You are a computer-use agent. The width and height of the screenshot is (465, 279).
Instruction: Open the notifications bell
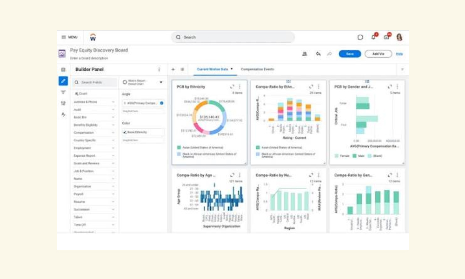(373, 37)
